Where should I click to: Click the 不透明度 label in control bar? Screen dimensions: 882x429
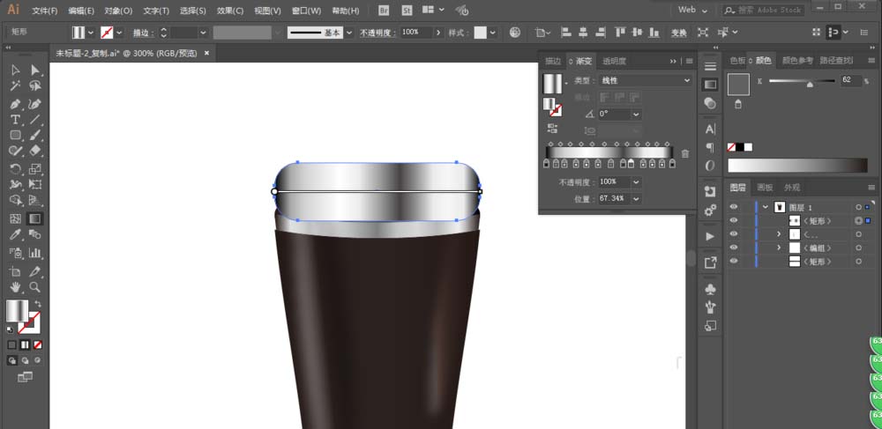[x=377, y=32]
